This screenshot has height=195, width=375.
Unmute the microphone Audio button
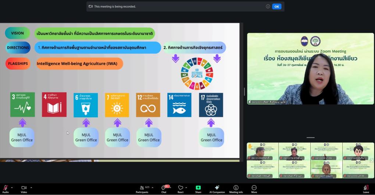[x=5, y=188]
